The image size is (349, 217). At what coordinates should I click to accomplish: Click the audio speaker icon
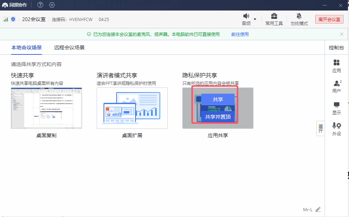pyautogui.click(x=246, y=16)
